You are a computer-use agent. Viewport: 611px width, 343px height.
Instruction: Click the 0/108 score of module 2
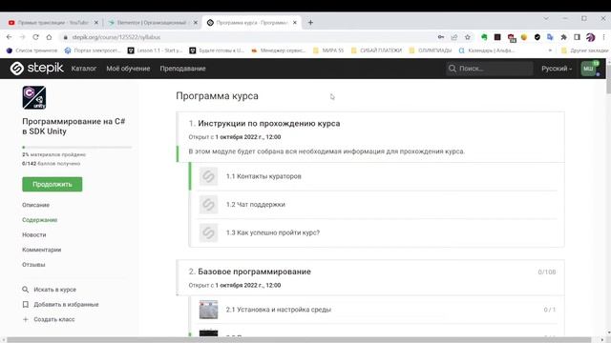(547, 272)
